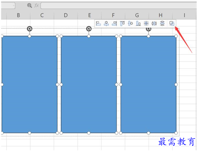Viewport: 198px width, 152px height.
Task: Click the top-center handle of the left rectangle
Action: pos(30,36)
